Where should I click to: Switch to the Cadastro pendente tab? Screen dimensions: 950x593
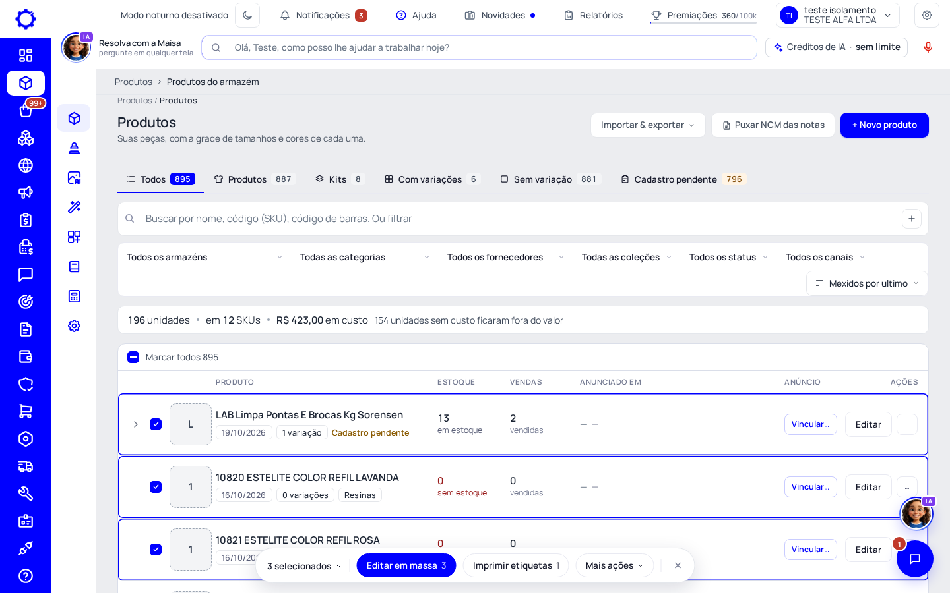(x=683, y=179)
